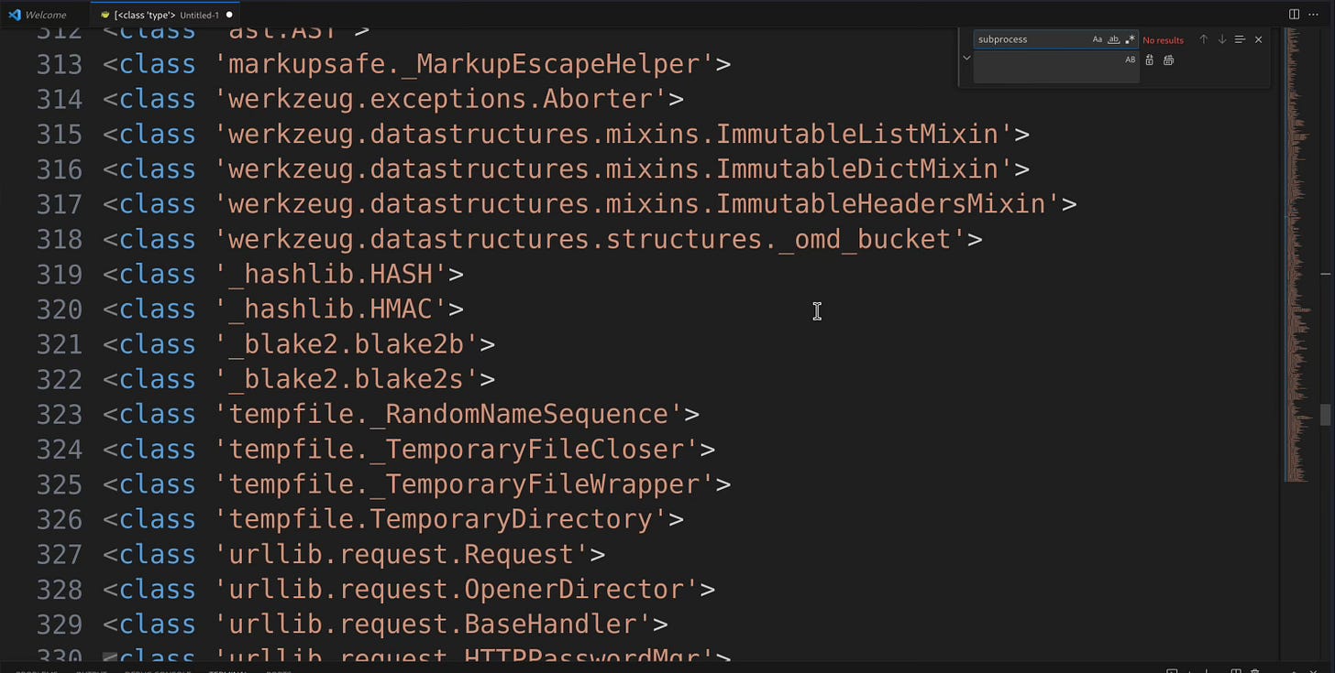
Task: Split the editor right
Action: pos(1294,15)
